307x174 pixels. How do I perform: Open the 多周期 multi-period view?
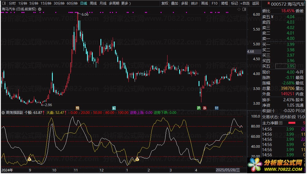[114, 3]
